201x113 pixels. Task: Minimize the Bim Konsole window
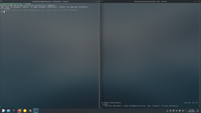(x=194, y=2)
